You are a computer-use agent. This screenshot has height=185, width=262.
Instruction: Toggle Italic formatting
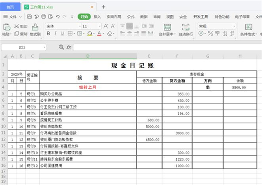[55, 34]
